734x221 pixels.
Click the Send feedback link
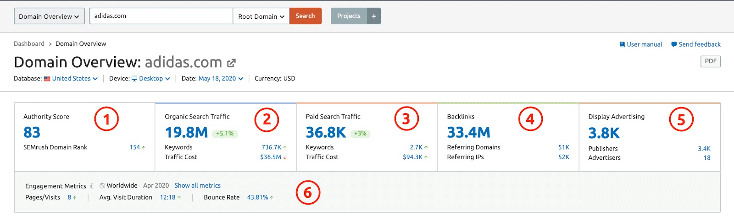(x=696, y=44)
